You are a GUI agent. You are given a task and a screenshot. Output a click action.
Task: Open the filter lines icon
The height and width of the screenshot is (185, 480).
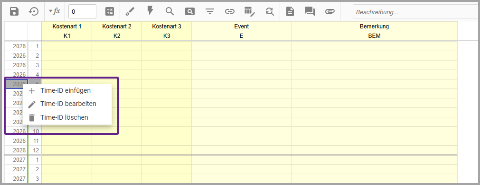pos(209,12)
